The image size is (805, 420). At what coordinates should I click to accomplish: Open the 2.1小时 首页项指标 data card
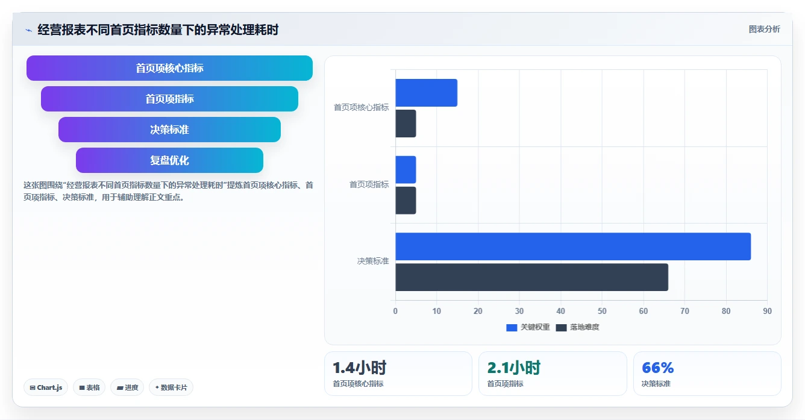553,374
